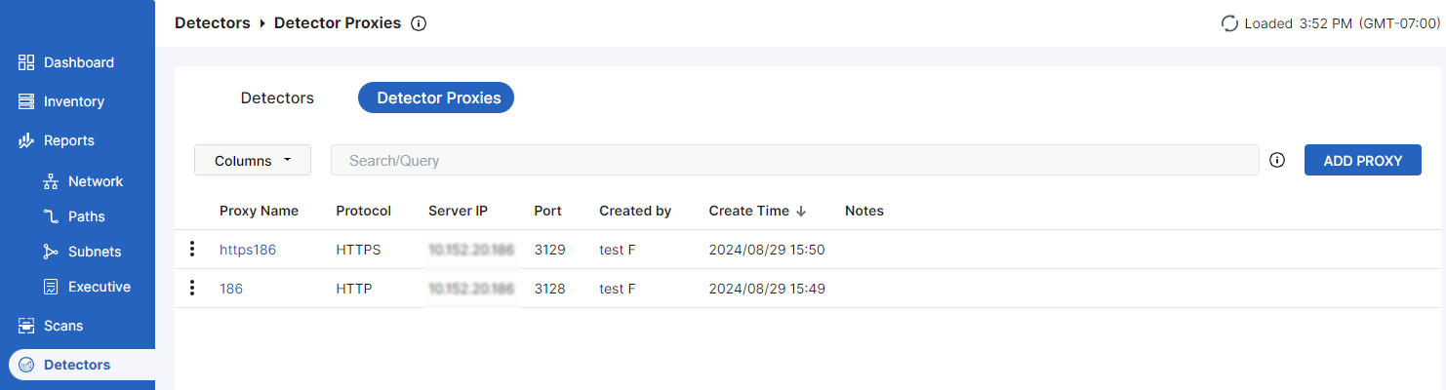1446x390 pixels.
Task: Click the Executive report icon
Action: [x=51, y=287]
